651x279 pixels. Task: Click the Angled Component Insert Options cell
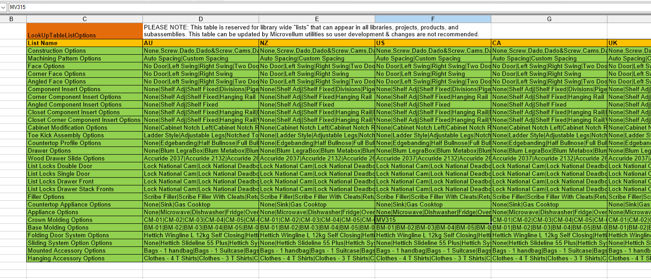click(84, 104)
